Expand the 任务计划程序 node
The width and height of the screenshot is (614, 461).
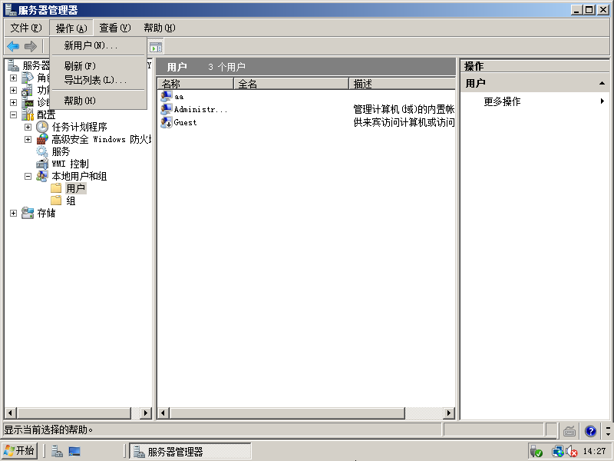pyautogui.click(x=28, y=127)
